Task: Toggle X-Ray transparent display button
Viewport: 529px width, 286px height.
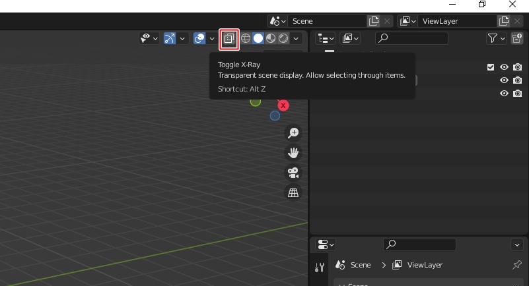Action: coord(229,39)
